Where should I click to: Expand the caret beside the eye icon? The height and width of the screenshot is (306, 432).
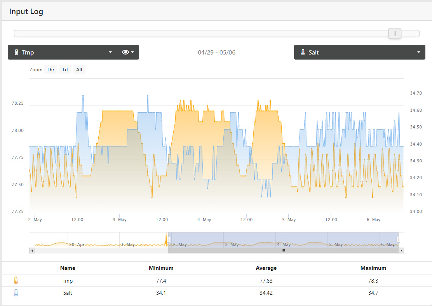click(x=133, y=52)
